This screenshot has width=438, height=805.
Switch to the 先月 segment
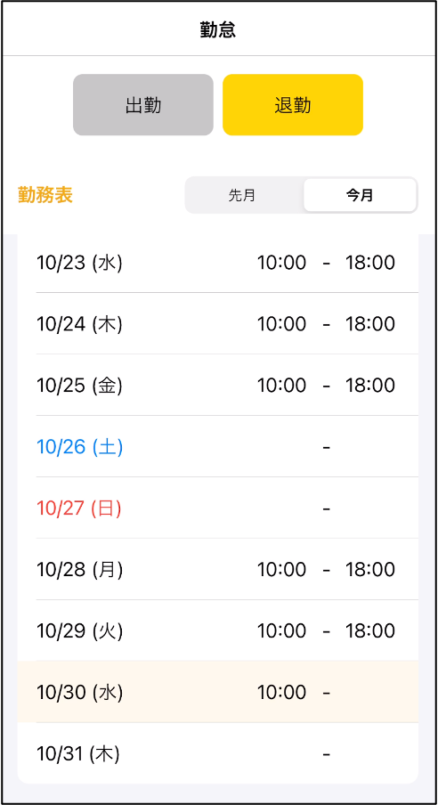click(x=243, y=195)
